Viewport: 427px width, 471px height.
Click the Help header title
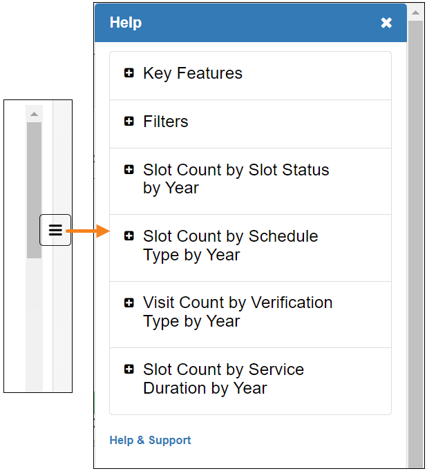[x=126, y=23]
